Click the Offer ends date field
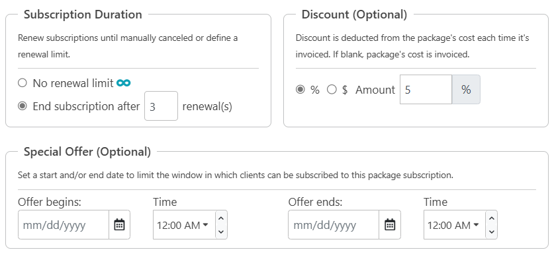 pyautogui.click(x=334, y=224)
